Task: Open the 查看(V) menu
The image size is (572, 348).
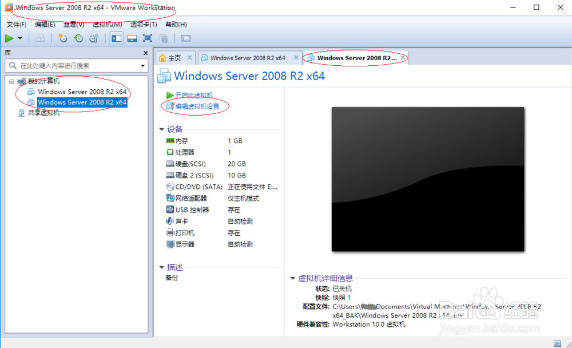Action: 74,25
